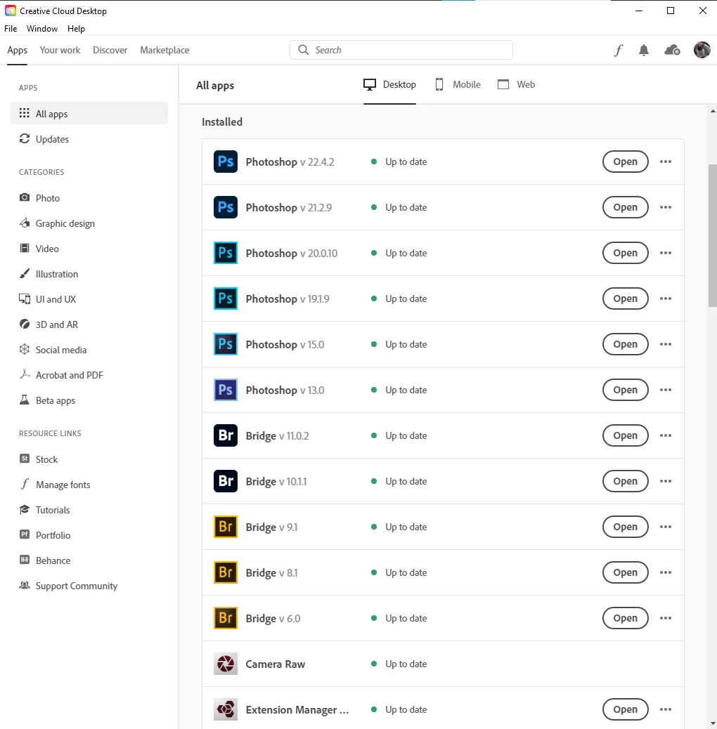Switch to the Marketplace tab
Image resolution: width=717 pixels, height=729 pixels.
coord(164,50)
